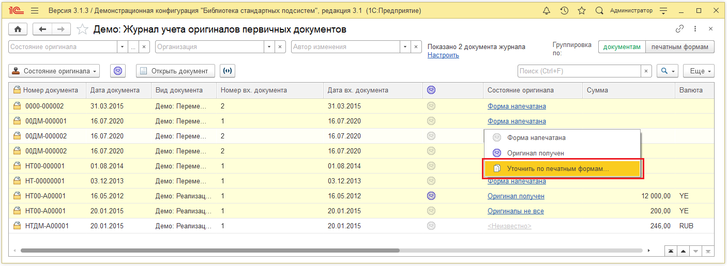Open service menu lines beside Администратор
727x266 pixels.
[x=664, y=10]
